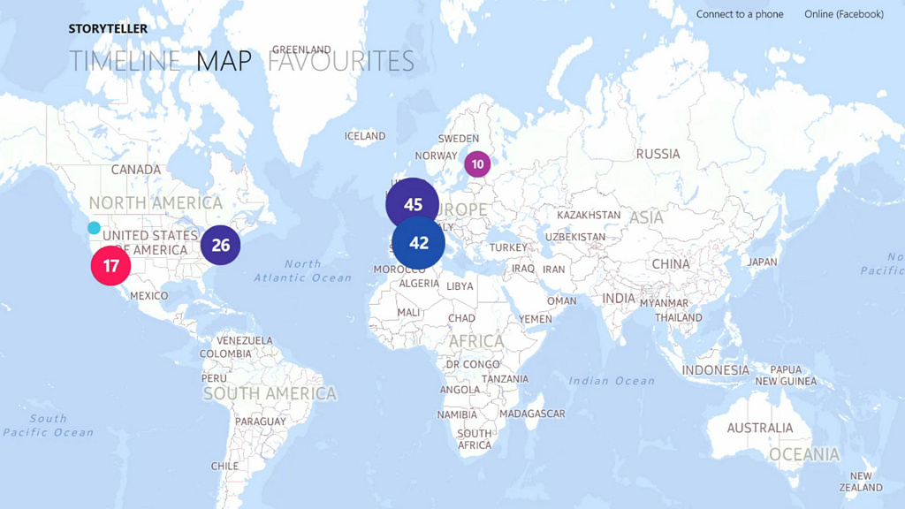This screenshot has height=509, width=905.
Task: Click the Storyteller app title
Action: (x=108, y=29)
